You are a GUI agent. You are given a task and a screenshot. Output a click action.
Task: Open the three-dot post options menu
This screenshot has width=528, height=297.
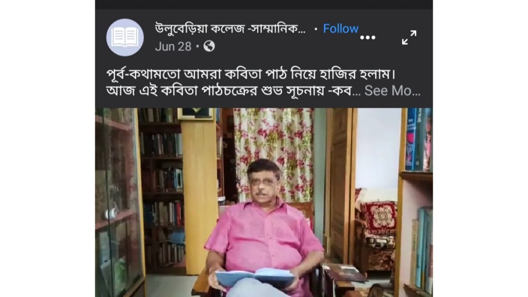tap(367, 37)
